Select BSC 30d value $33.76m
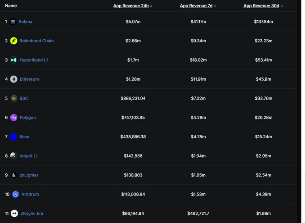This screenshot has width=306, height=223. pyautogui.click(x=263, y=98)
